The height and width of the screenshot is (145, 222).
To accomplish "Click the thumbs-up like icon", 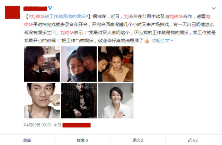I will 190,140.
